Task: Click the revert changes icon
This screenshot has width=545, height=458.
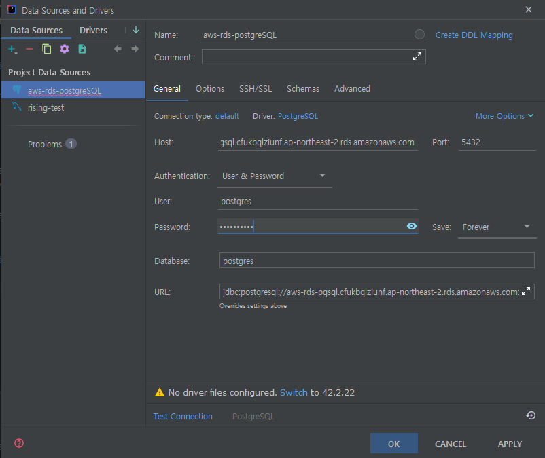Action: [x=531, y=415]
